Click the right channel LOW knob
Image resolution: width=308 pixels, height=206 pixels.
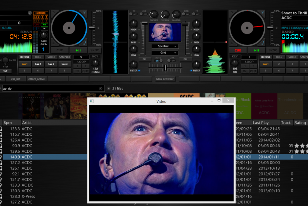click(196, 49)
